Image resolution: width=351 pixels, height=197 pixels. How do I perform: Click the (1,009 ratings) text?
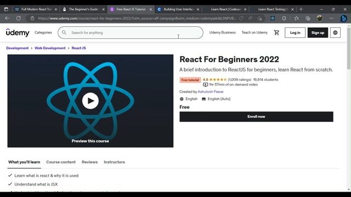(240, 79)
